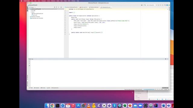Image resolution: width=193 pixels, height=108 pixels.
Task: Open Terminal from the Dock
Action: tap(57, 106)
